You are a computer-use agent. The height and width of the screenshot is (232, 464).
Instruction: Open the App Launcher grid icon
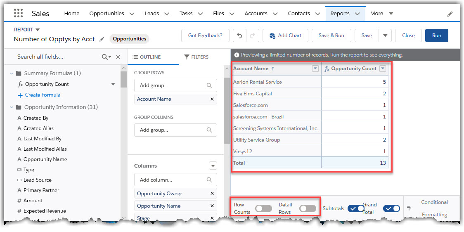[x=18, y=13]
